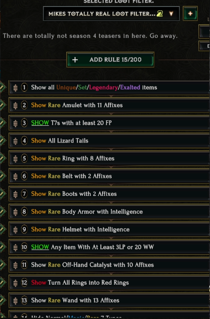Click the drag handle on rule 12
The image size is (210, 319).
pyautogui.click(x=15, y=283)
